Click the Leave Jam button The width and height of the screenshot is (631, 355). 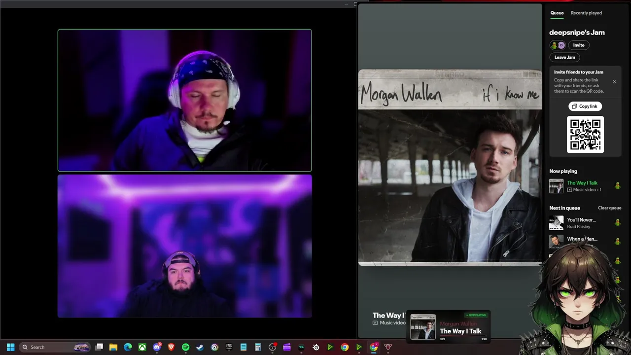point(564,57)
